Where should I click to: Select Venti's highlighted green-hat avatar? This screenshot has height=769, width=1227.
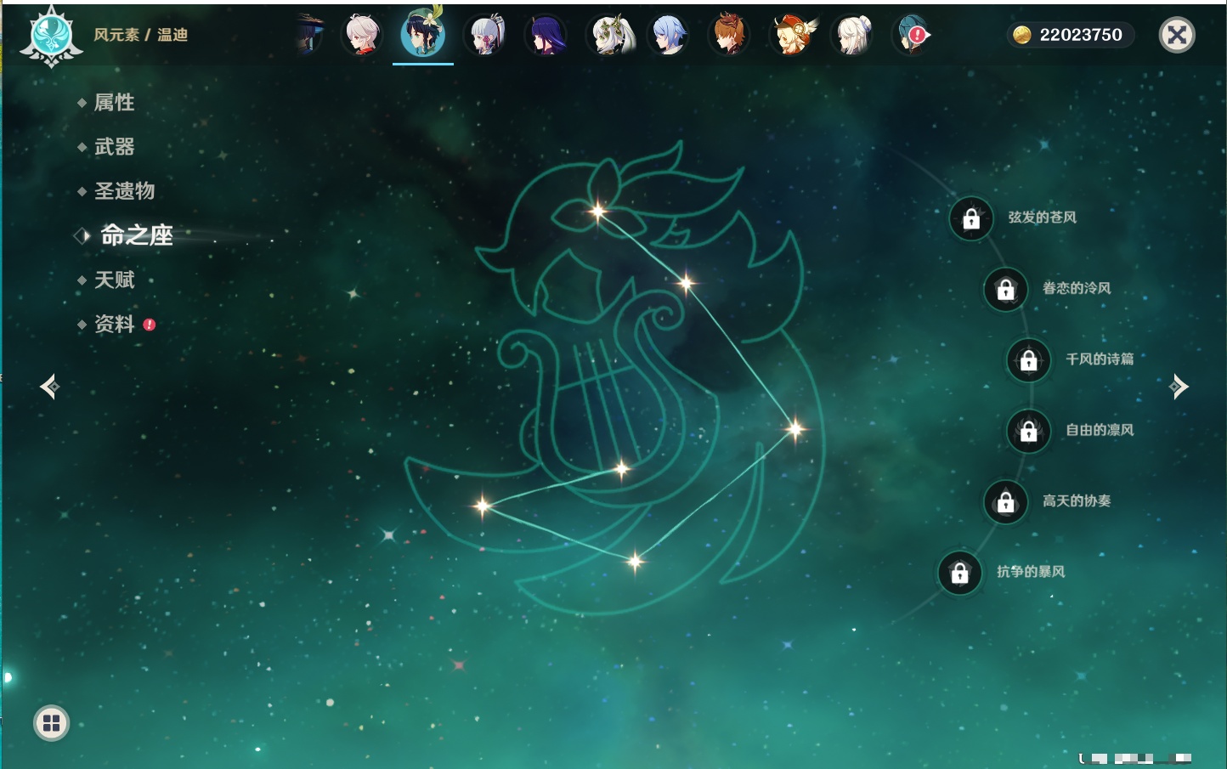tap(423, 34)
